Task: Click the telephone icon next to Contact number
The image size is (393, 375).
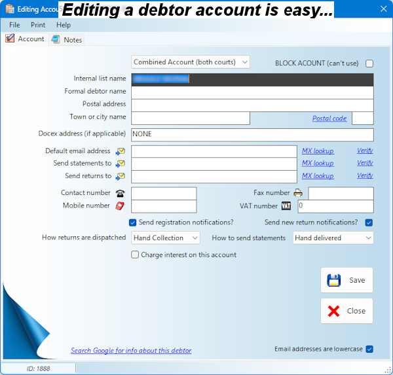Action: 120,193
